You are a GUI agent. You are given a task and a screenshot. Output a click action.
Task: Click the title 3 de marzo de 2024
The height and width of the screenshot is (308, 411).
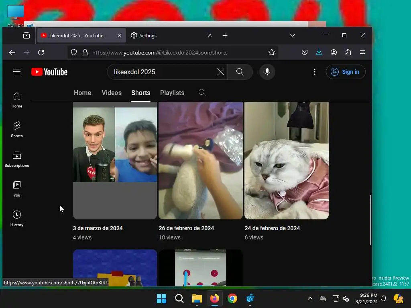tap(98, 228)
